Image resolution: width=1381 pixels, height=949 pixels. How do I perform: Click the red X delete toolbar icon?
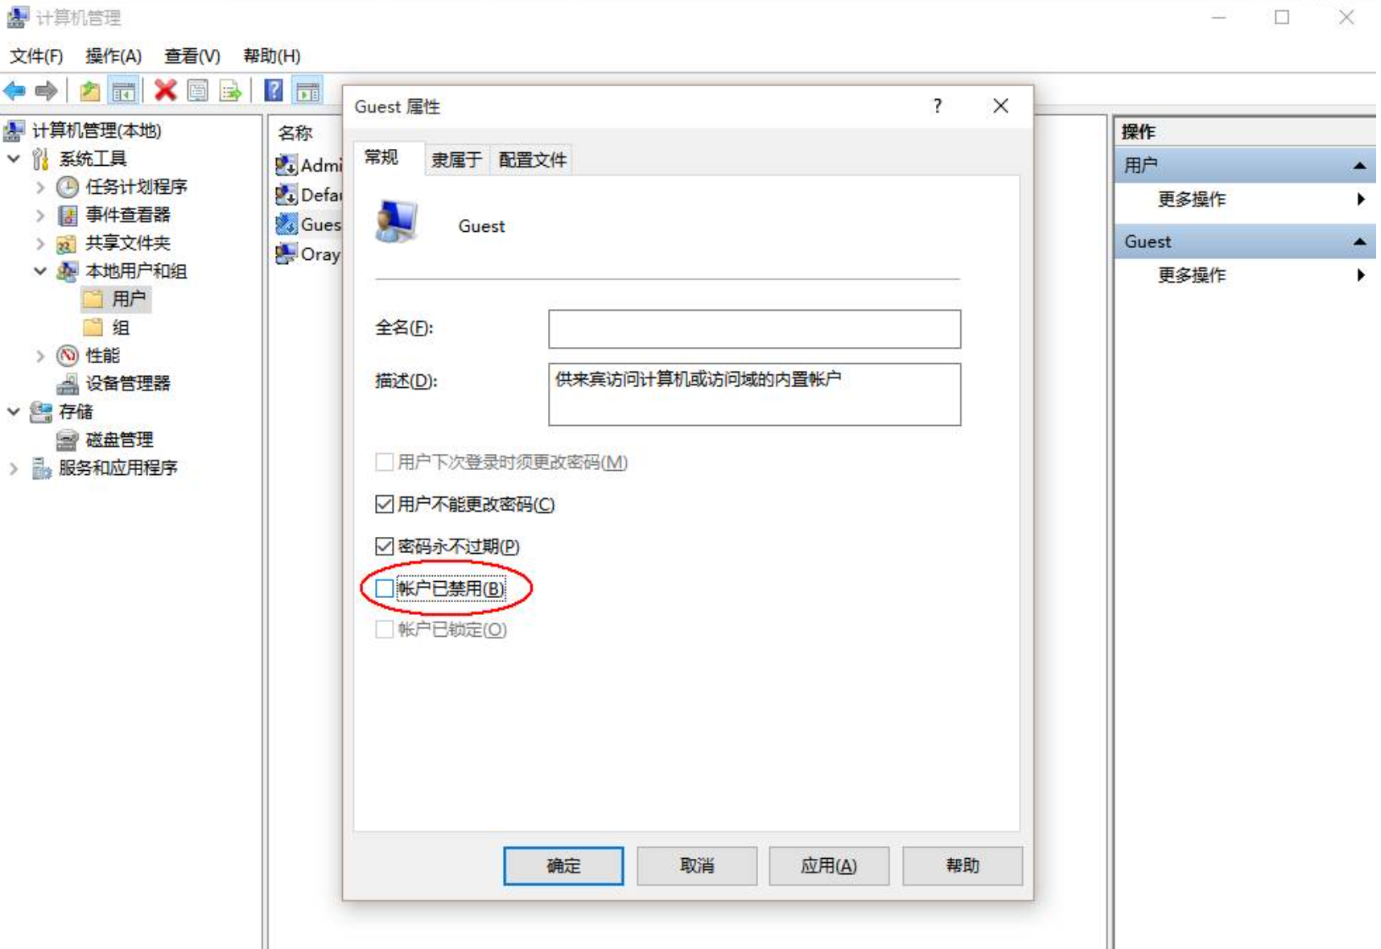(x=165, y=90)
